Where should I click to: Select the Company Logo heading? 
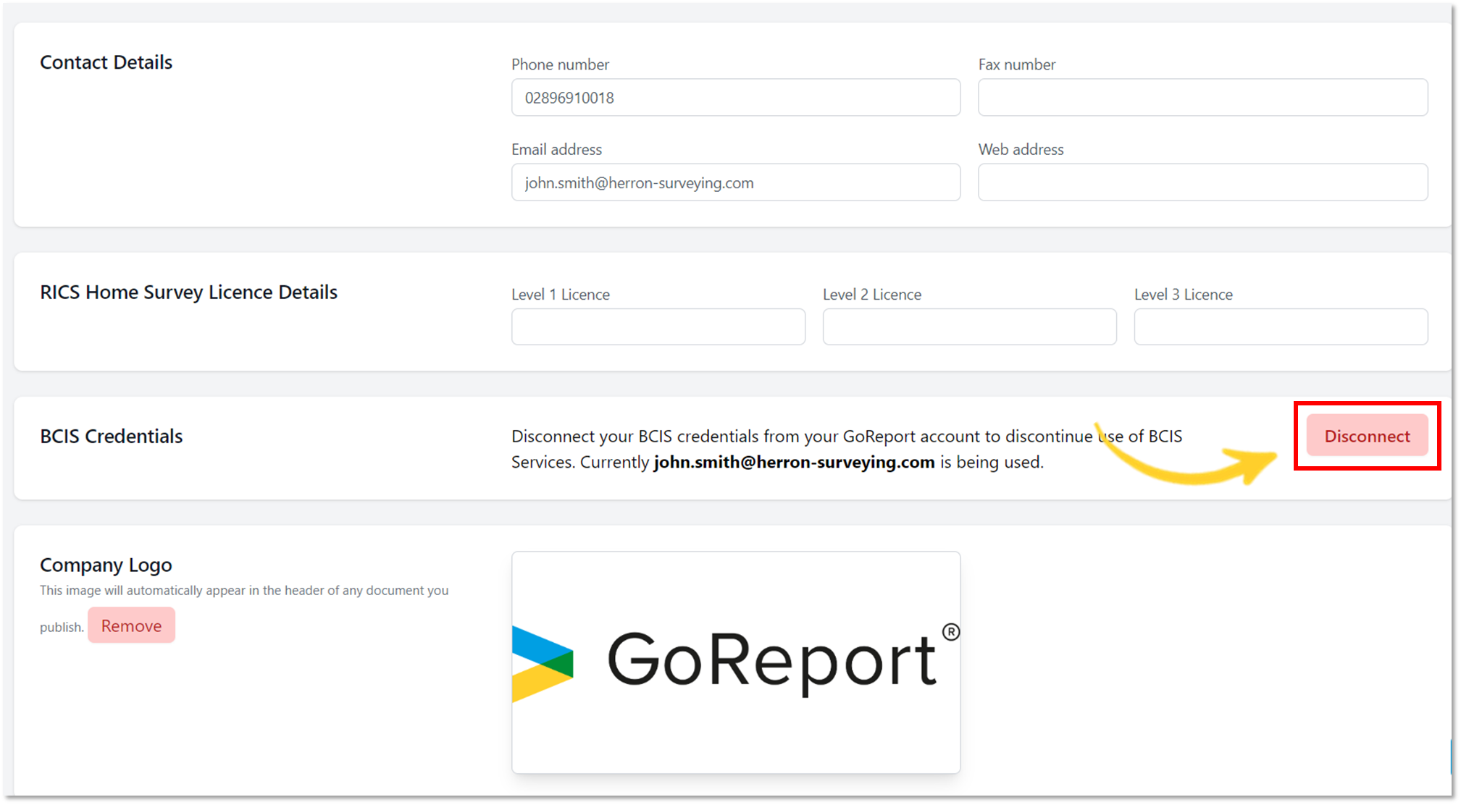(x=106, y=565)
